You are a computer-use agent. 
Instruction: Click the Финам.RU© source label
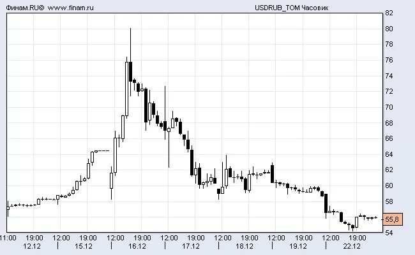[25, 8]
